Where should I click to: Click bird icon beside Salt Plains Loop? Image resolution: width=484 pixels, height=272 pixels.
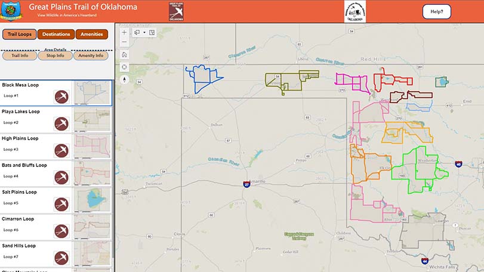[61, 204]
